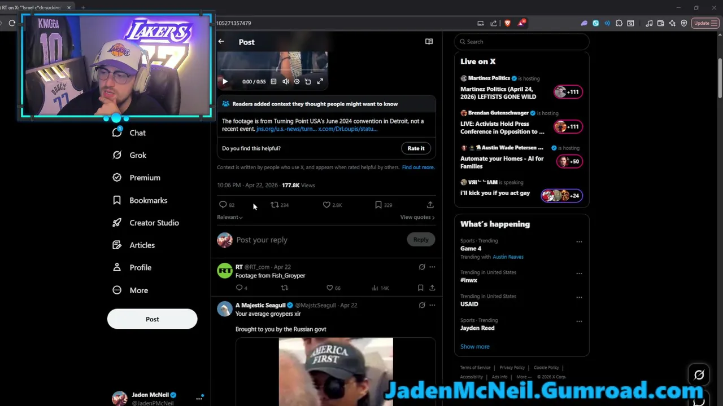Repost the RT reply
This screenshot has width=723, height=406.
(x=285, y=288)
